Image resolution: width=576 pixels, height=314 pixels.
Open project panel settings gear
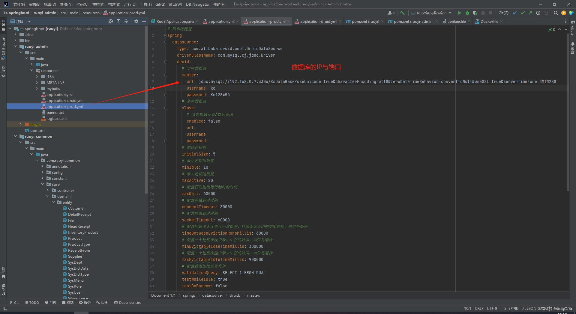[136, 21]
